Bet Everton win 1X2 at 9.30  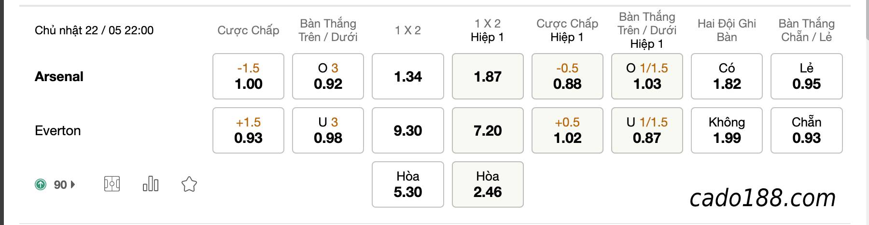point(408,130)
